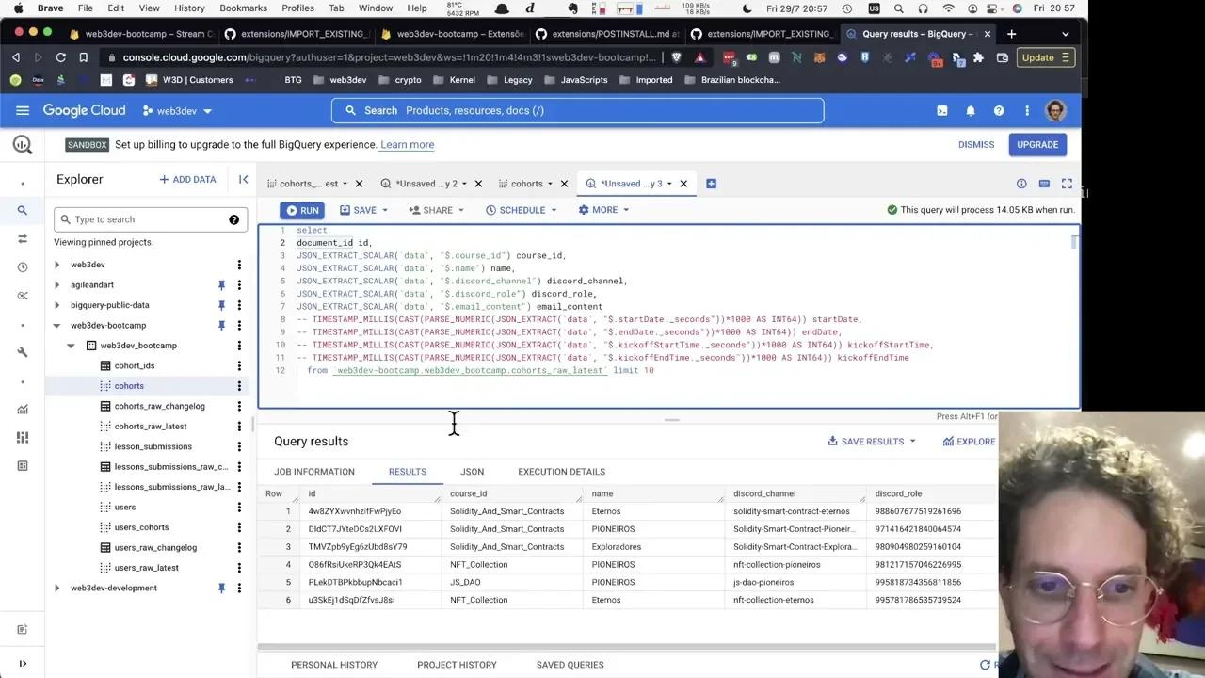Open the Execution Details tab
The image size is (1205, 678).
coord(561,472)
